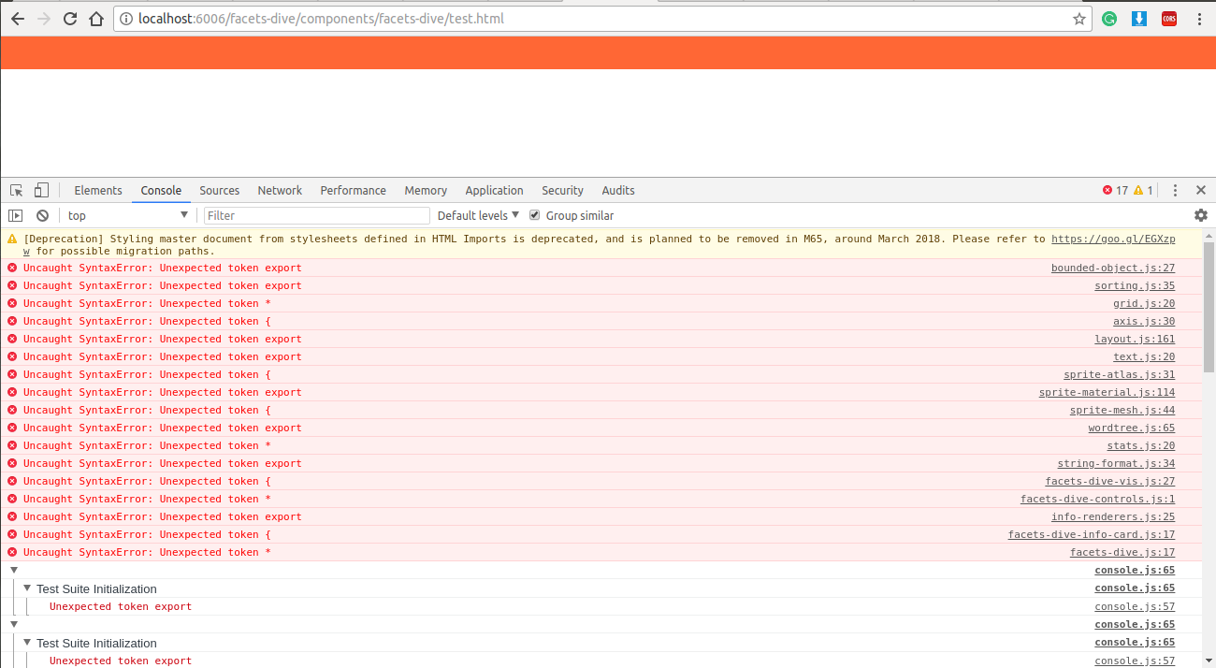Open the Default levels dropdown

(477, 215)
